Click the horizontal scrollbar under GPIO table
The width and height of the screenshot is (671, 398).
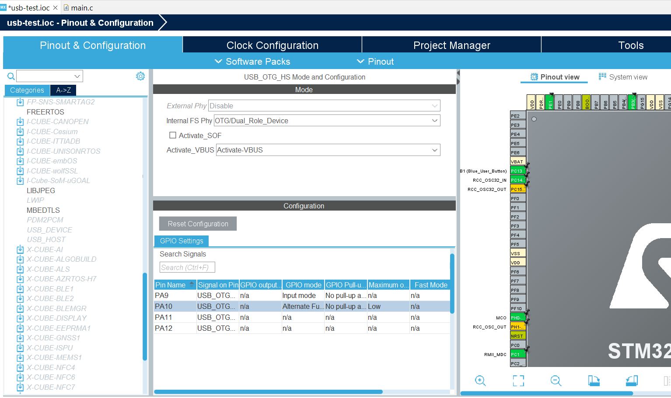[x=268, y=392]
